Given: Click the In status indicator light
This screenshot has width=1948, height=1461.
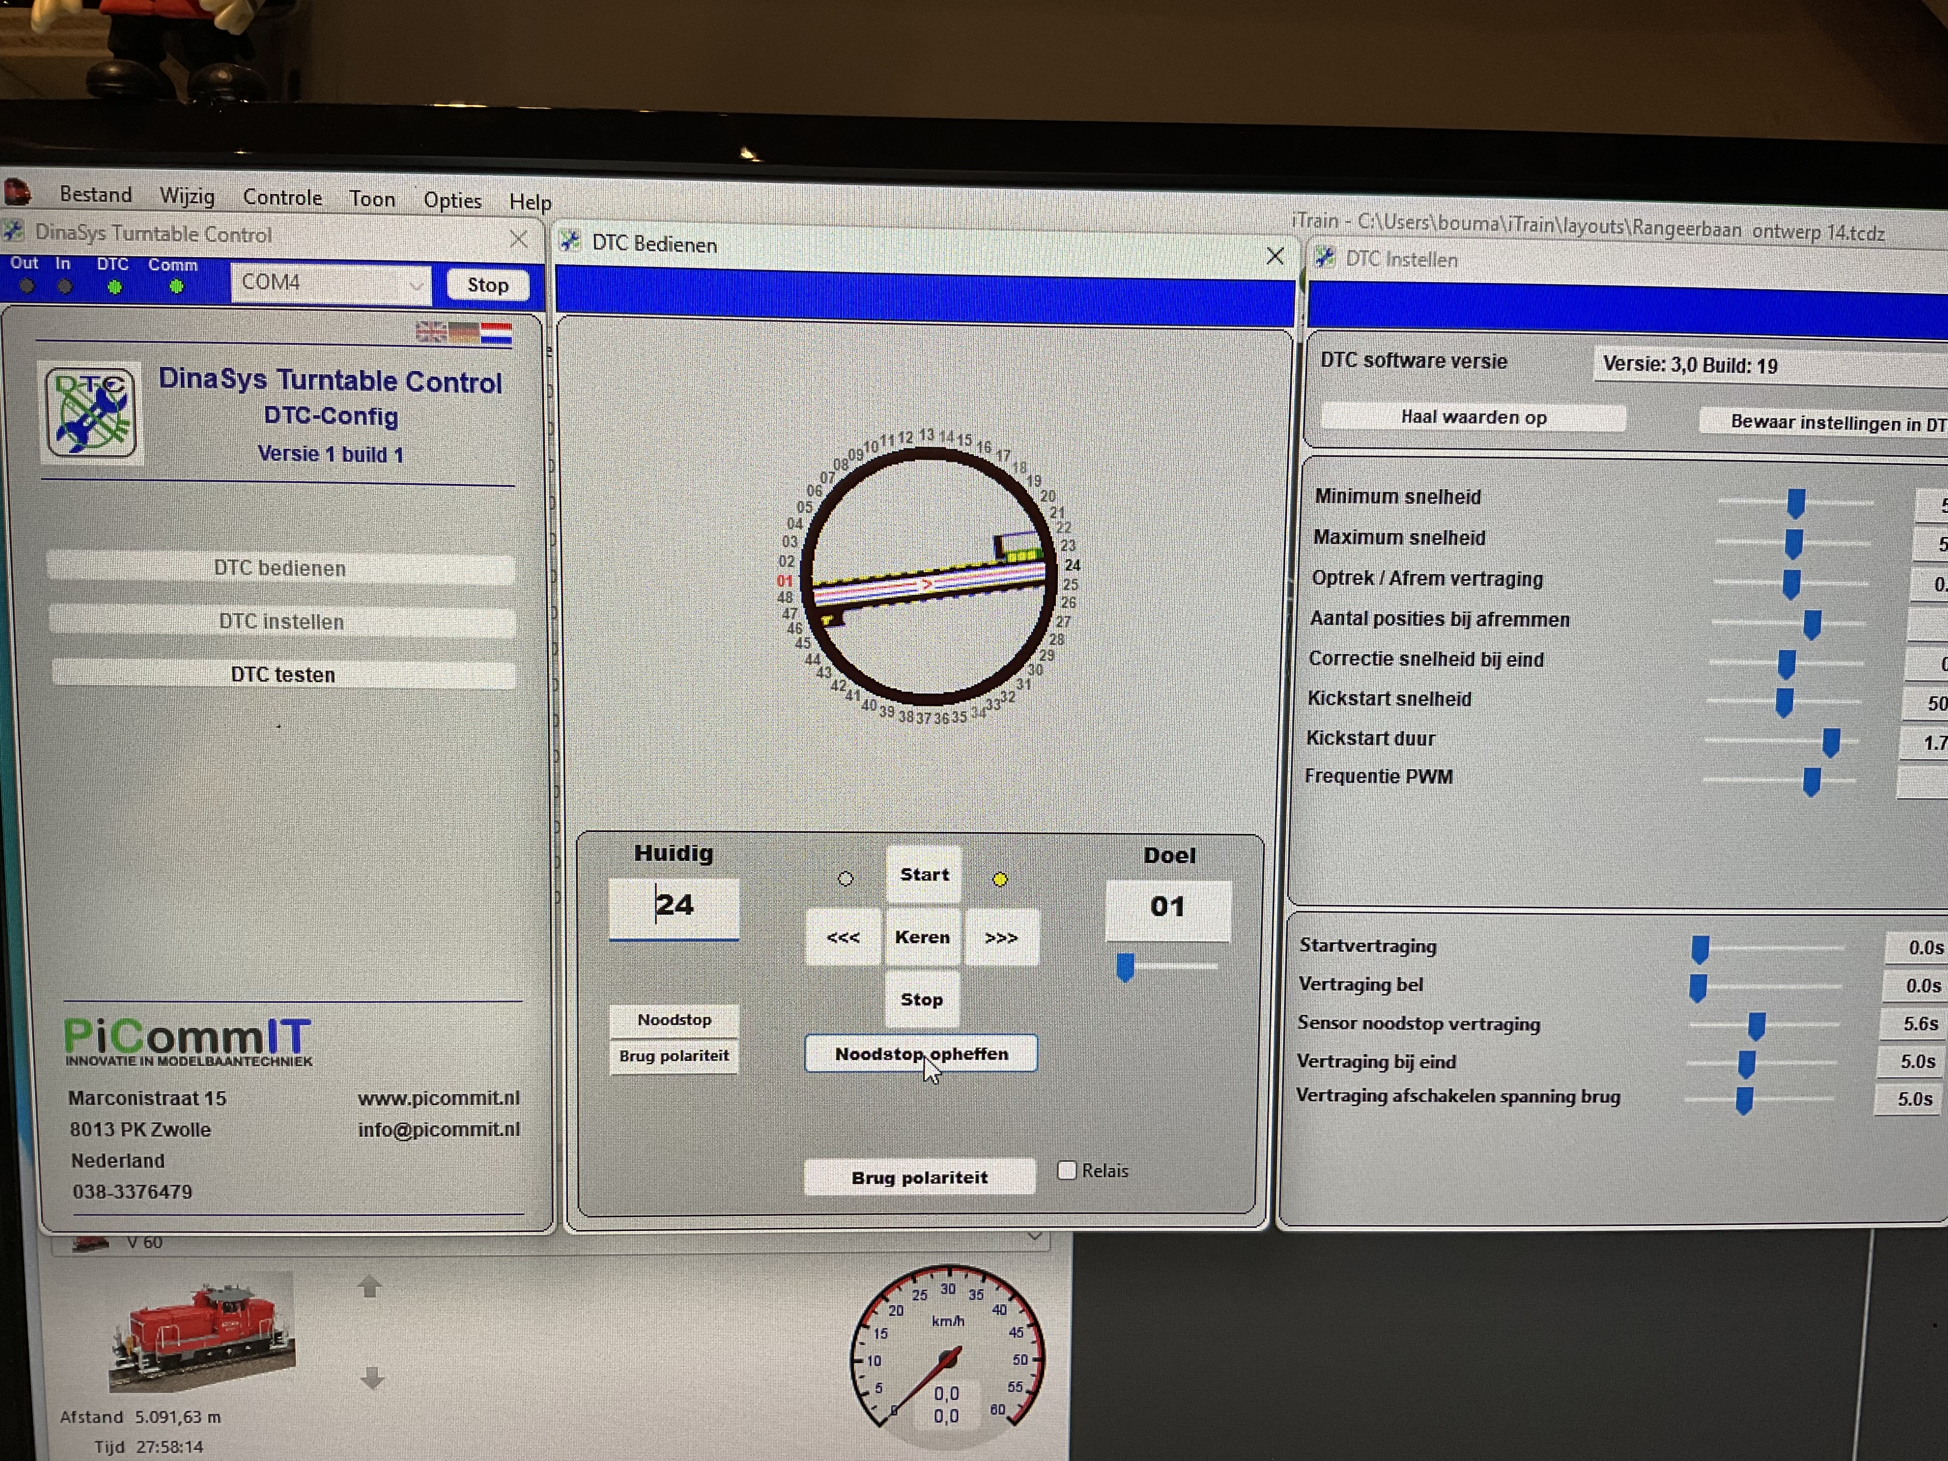Looking at the screenshot, I should tap(64, 286).
